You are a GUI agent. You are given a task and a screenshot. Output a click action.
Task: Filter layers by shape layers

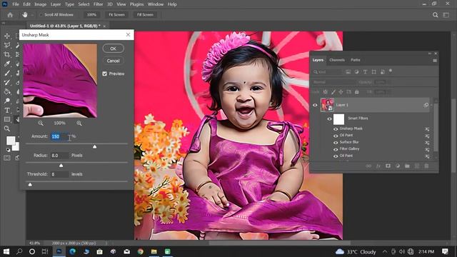(373, 71)
